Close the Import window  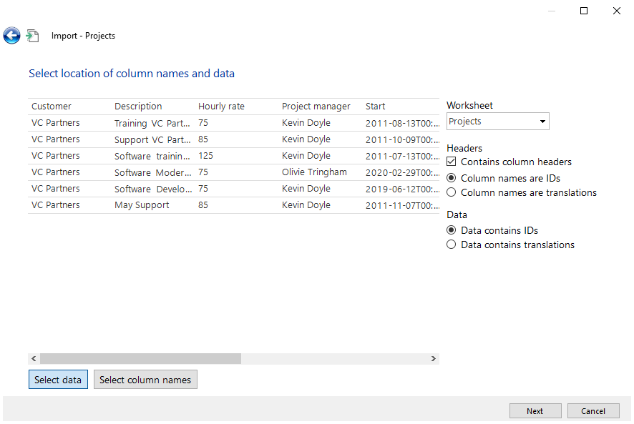coord(616,11)
